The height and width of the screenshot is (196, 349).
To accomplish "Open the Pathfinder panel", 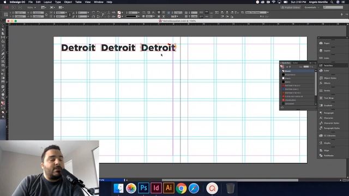I will click(x=328, y=156).
